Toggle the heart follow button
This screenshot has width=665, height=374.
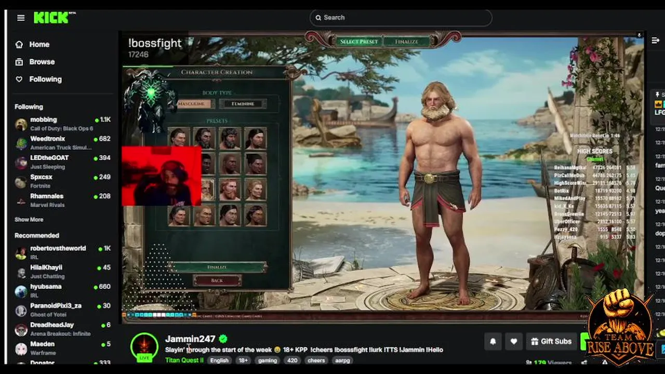[514, 341]
